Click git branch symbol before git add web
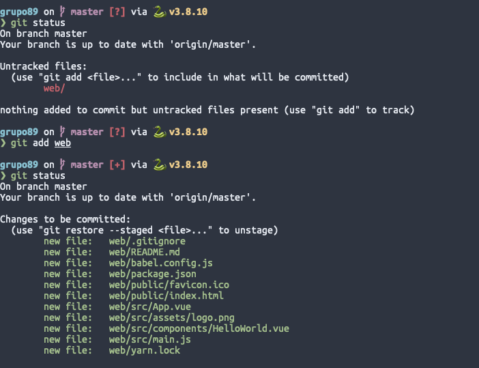479x368 pixels. coord(62,132)
